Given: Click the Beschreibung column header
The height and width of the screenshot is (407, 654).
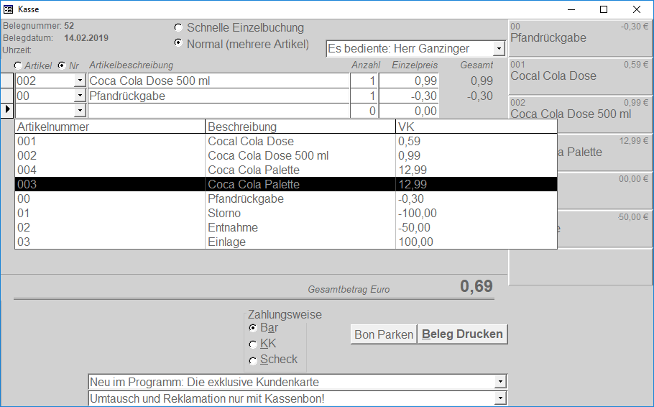Looking at the screenshot, I should click(300, 127).
